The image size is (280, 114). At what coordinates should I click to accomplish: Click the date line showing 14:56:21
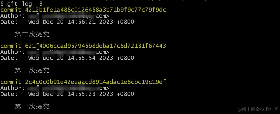click(67, 22)
